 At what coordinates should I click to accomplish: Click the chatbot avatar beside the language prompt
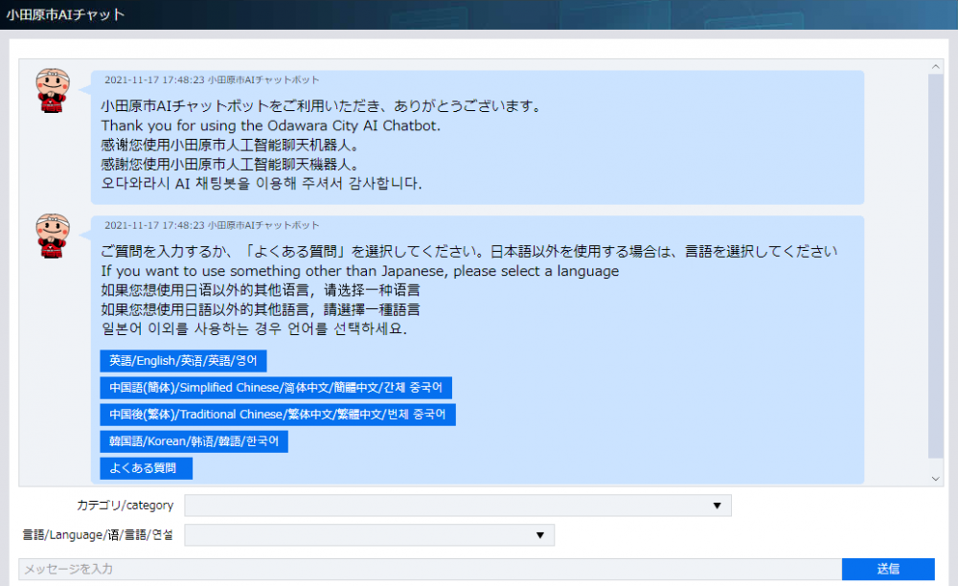[x=53, y=236]
